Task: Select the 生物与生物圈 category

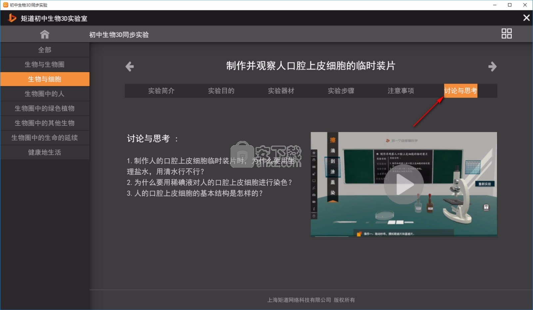Action: point(45,65)
